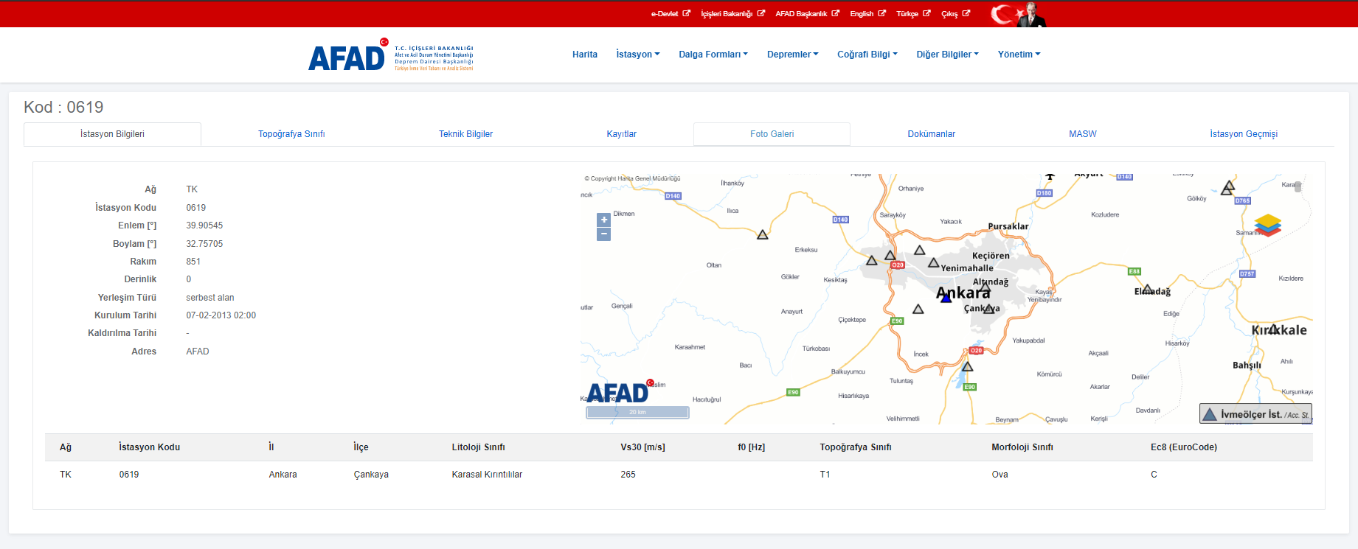Open the Foto Galeri tab
This screenshot has height=549, width=1358.
click(772, 134)
